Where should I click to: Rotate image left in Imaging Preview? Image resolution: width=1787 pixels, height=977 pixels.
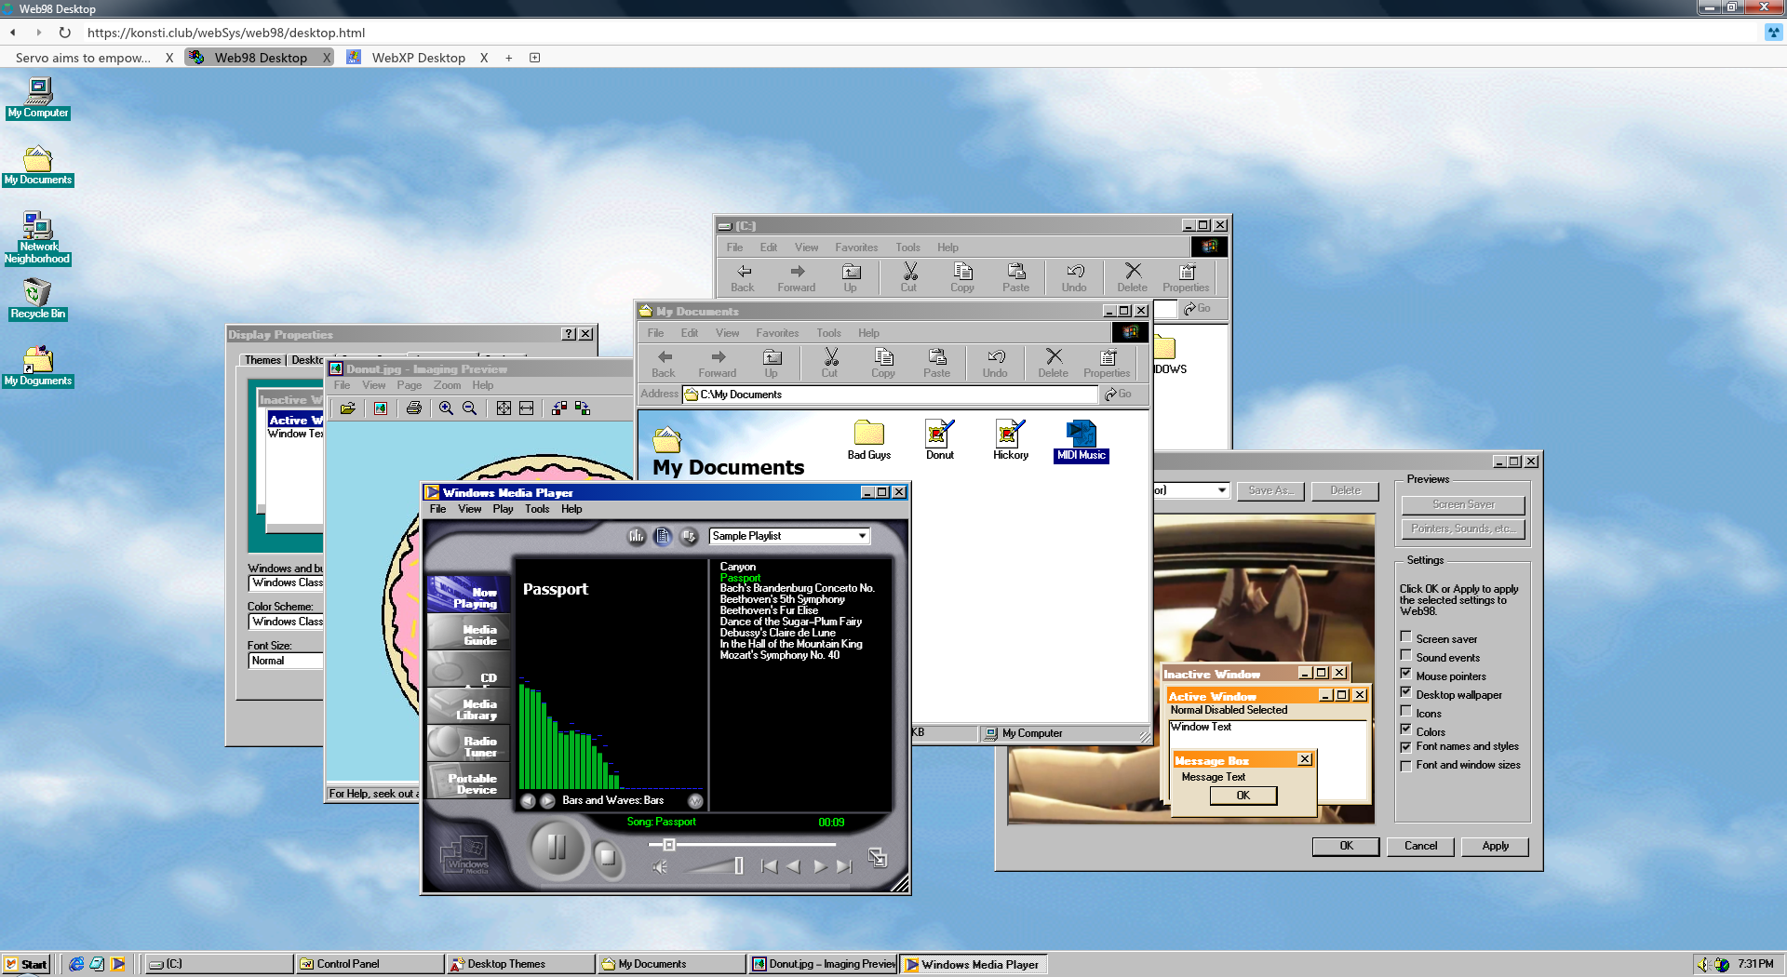pyautogui.click(x=559, y=408)
